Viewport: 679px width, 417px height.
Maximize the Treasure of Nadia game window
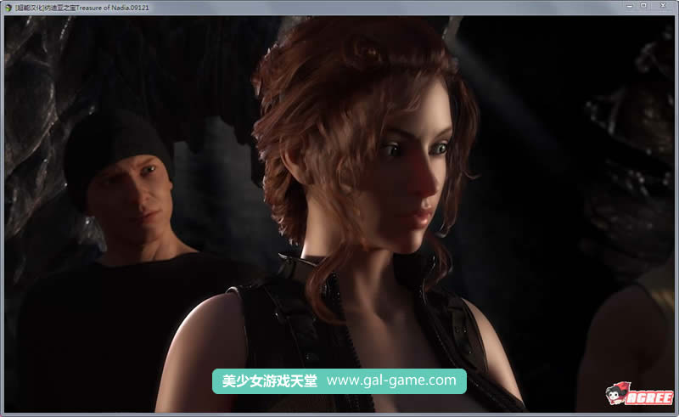(x=644, y=5)
